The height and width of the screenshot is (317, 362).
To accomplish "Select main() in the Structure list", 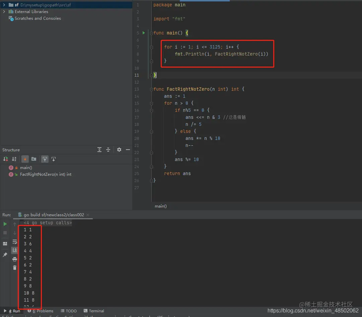I will point(26,168).
